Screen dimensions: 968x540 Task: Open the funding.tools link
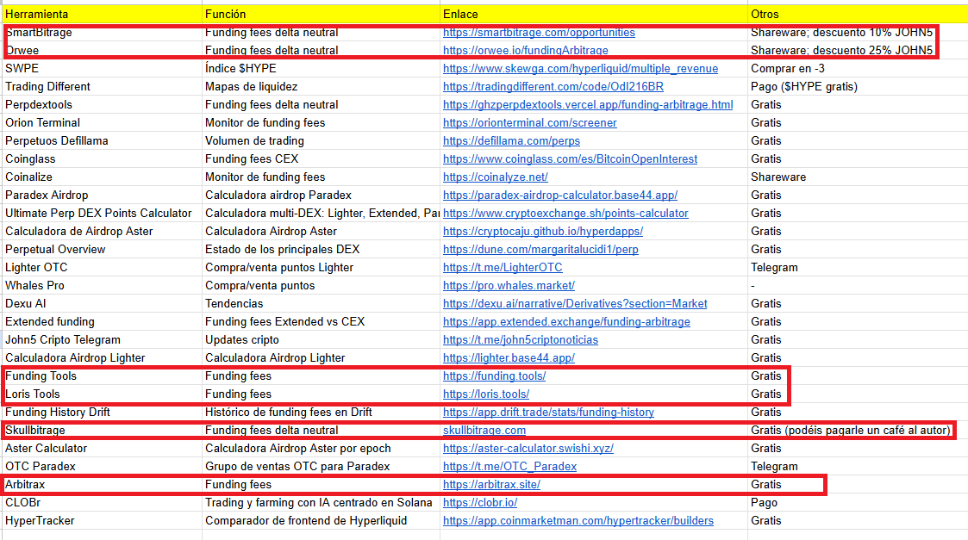[x=494, y=376]
